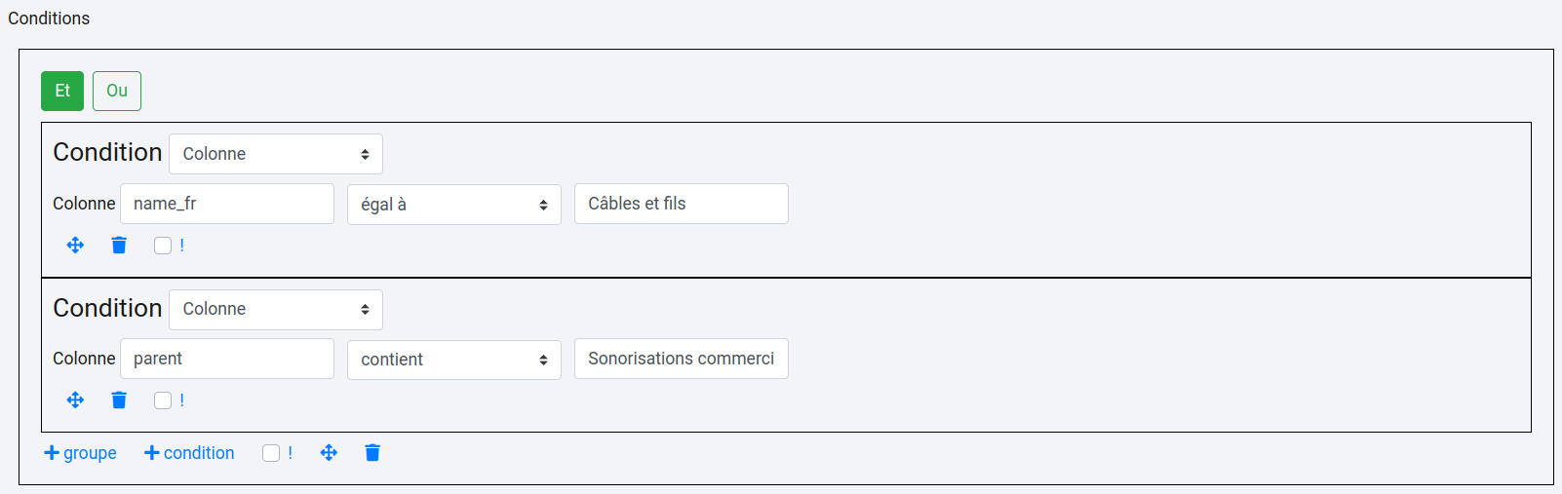Viewport: 1562px width, 494px height.
Task: Click the move icon for name_fr condition
Action: [75, 246]
